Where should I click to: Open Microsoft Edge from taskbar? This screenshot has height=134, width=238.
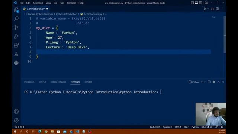coord(40,131)
